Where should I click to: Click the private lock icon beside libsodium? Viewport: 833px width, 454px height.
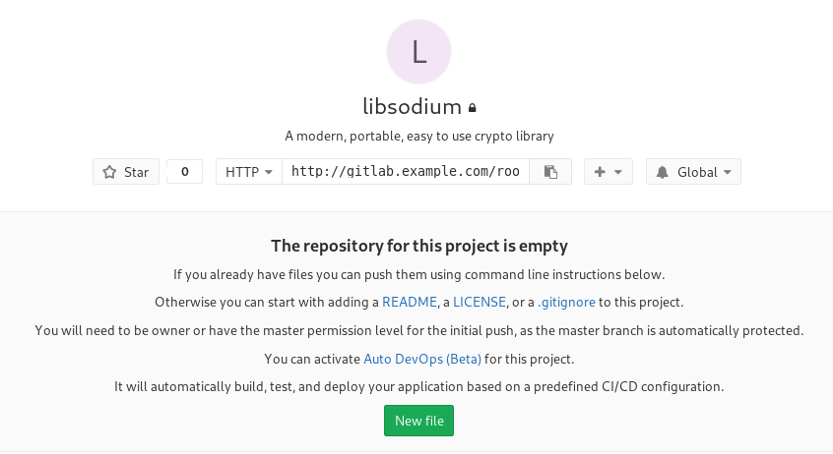coord(473,108)
